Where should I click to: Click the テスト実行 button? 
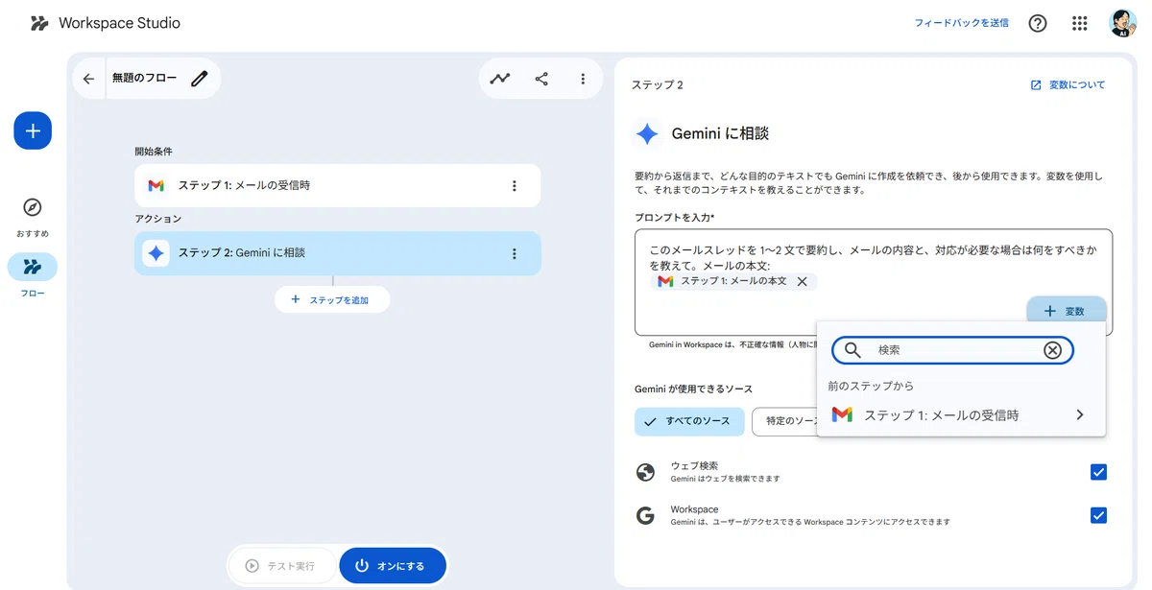pyautogui.click(x=281, y=566)
